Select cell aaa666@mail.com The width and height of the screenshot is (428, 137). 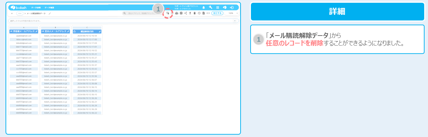tap(24, 76)
